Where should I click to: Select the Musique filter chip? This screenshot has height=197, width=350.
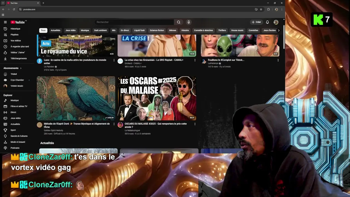pyautogui.click(x=85, y=30)
